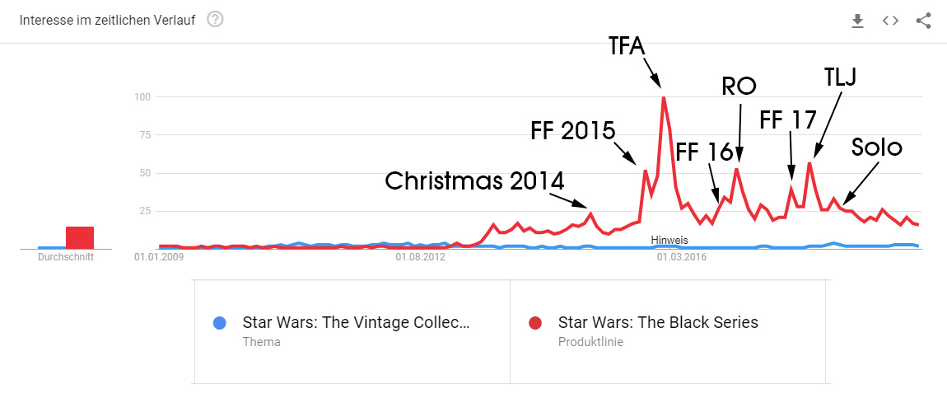Click the Hinweis note on the chart
The image size is (947, 412).
[669, 240]
